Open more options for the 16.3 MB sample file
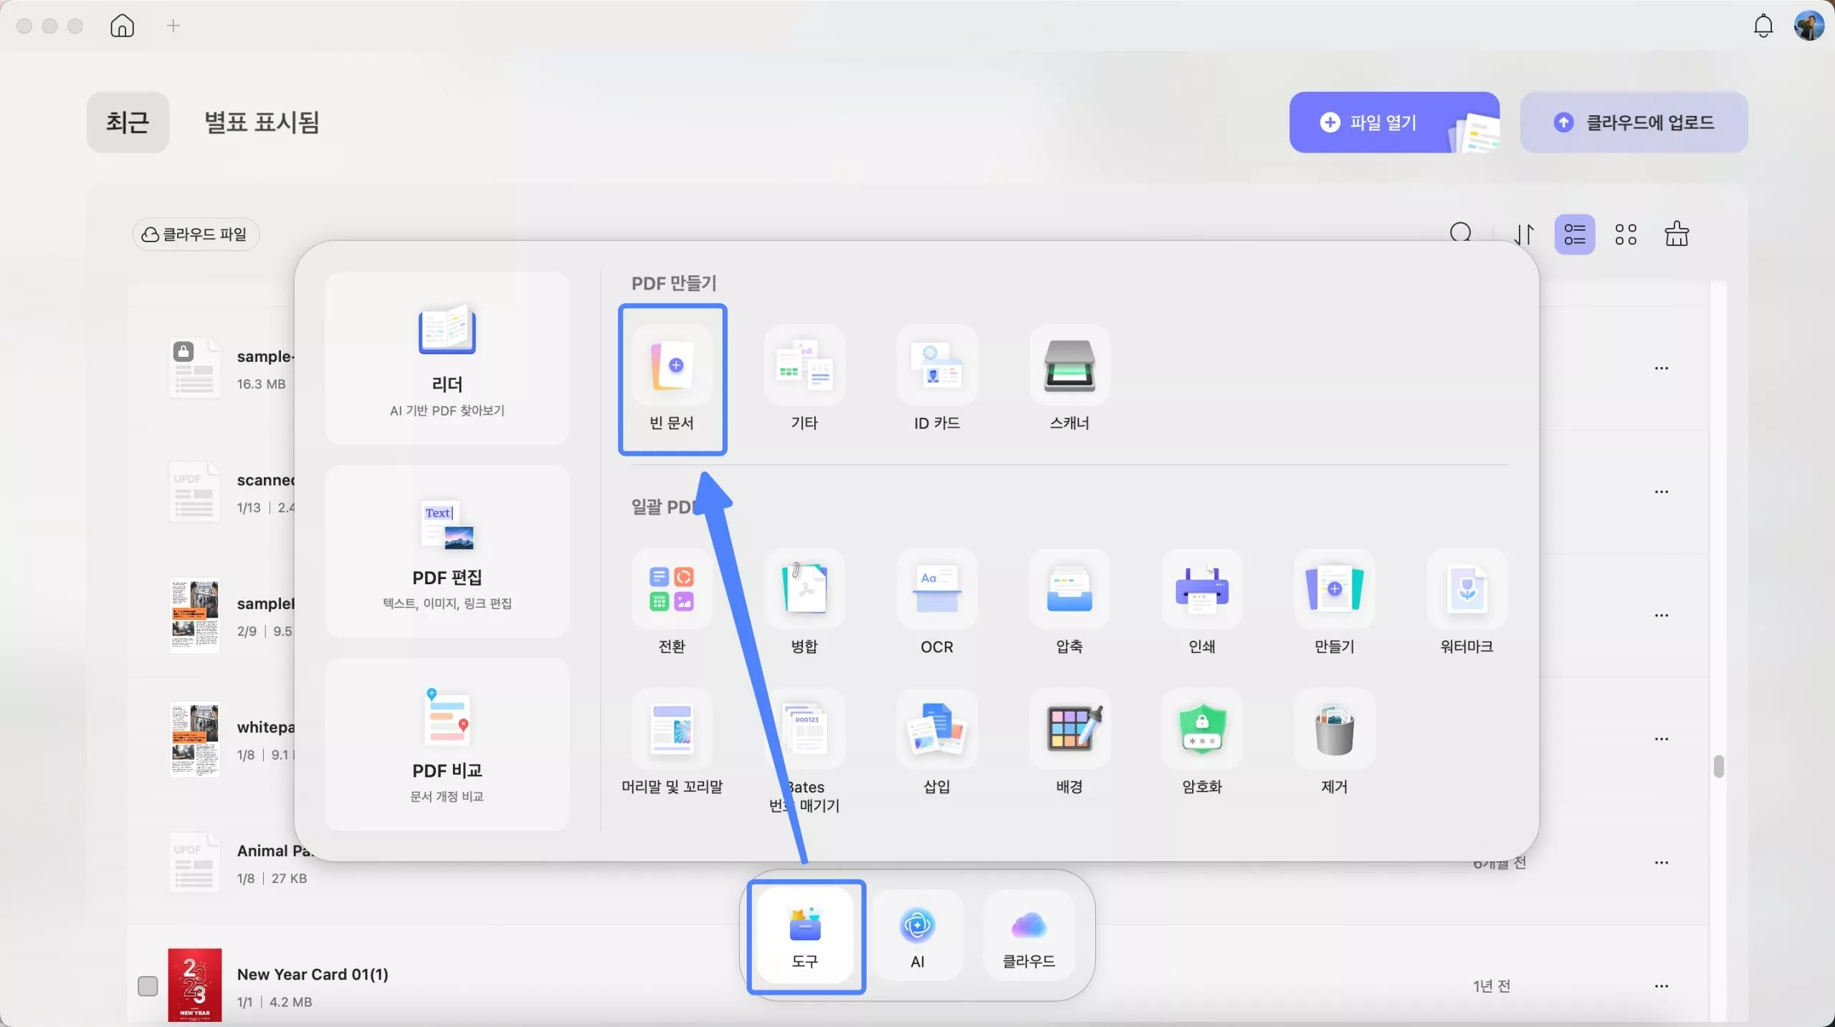The height and width of the screenshot is (1027, 1835). (x=1662, y=368)
